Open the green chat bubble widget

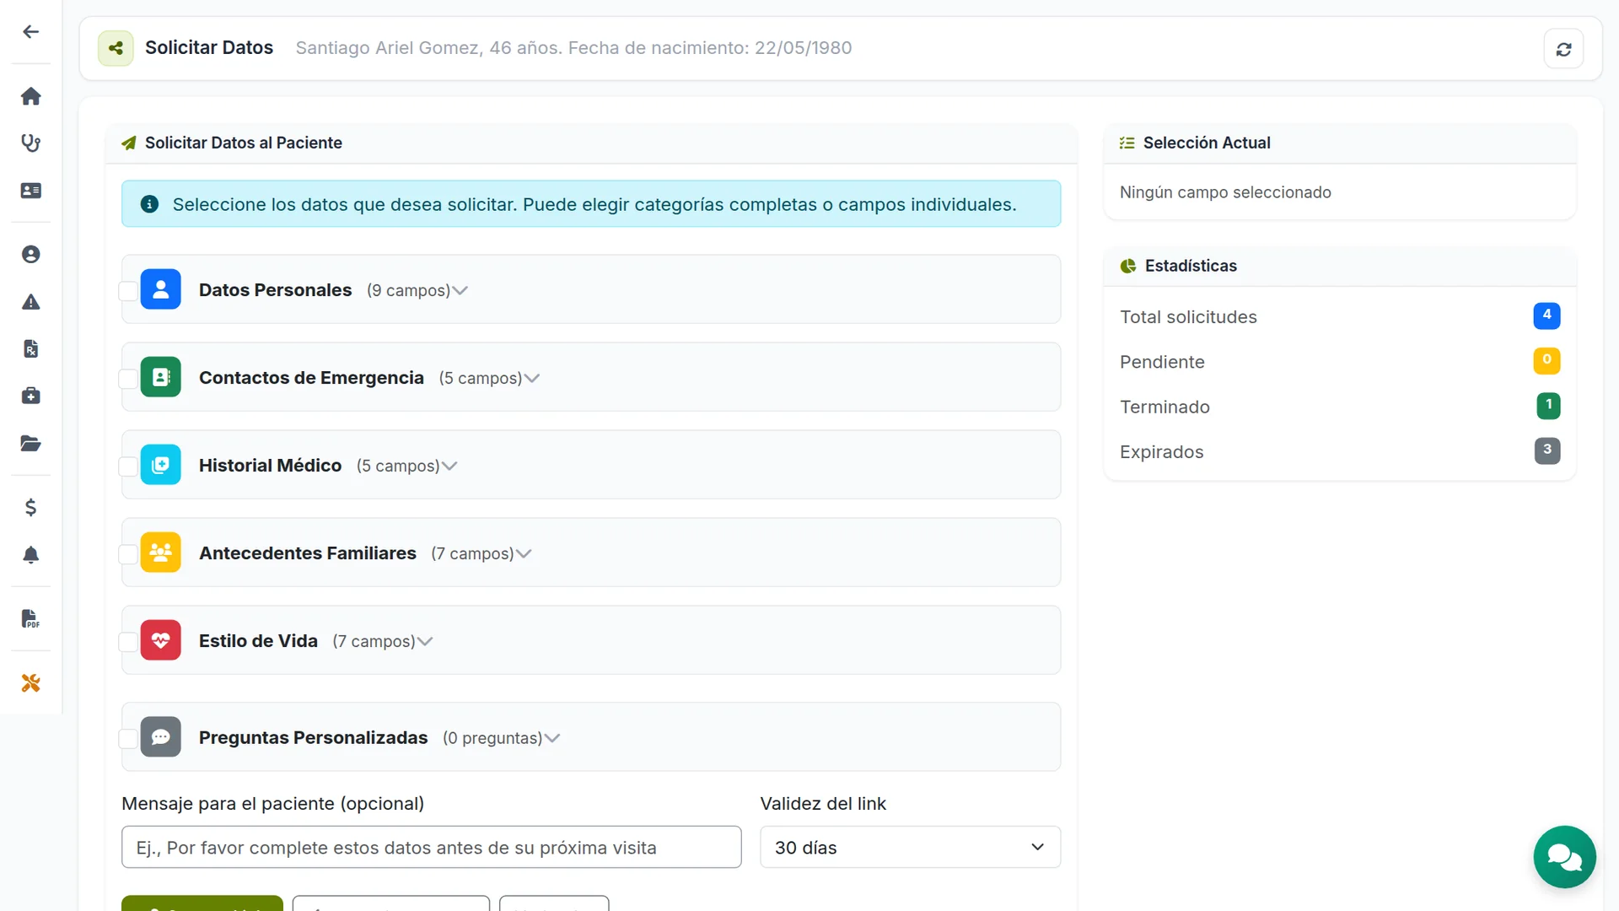(1564, 857)
